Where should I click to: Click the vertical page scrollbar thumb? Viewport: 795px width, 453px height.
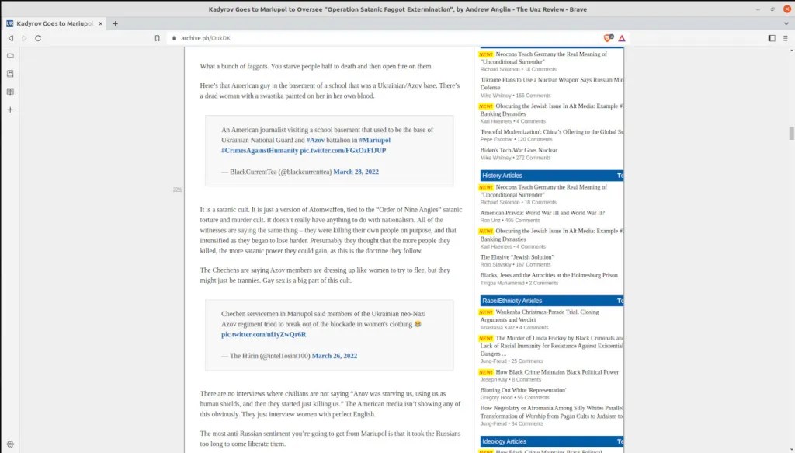[791, 133]
